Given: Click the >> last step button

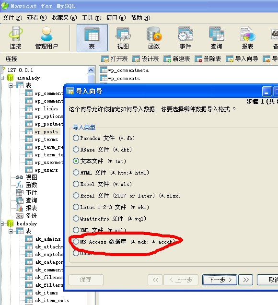Looking at the screenshot, I should click(246, 280).
